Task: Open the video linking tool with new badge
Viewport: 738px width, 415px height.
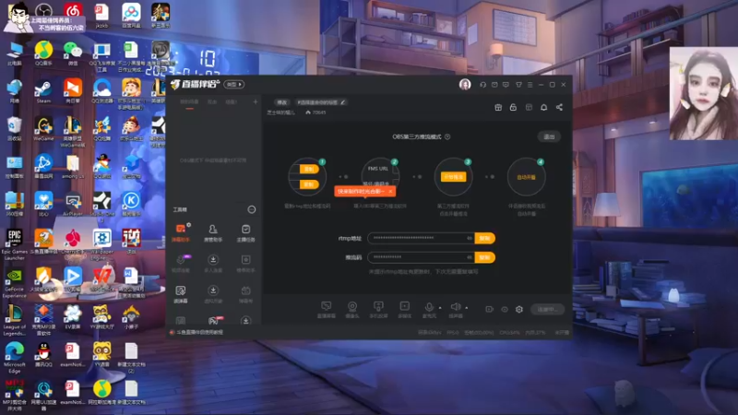Action: pyautogui.click(x=181, y=264)
